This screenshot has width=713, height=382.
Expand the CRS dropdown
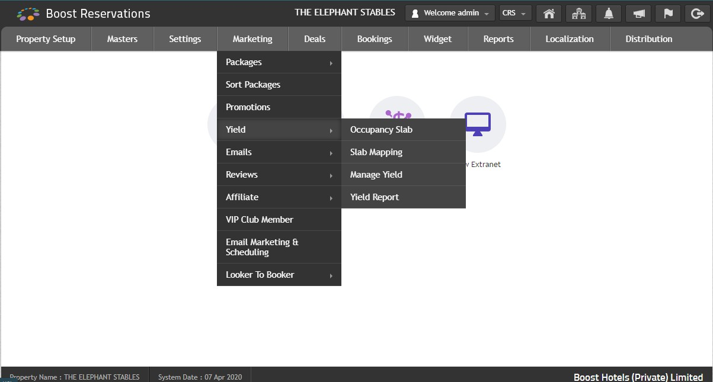[515, 13]
